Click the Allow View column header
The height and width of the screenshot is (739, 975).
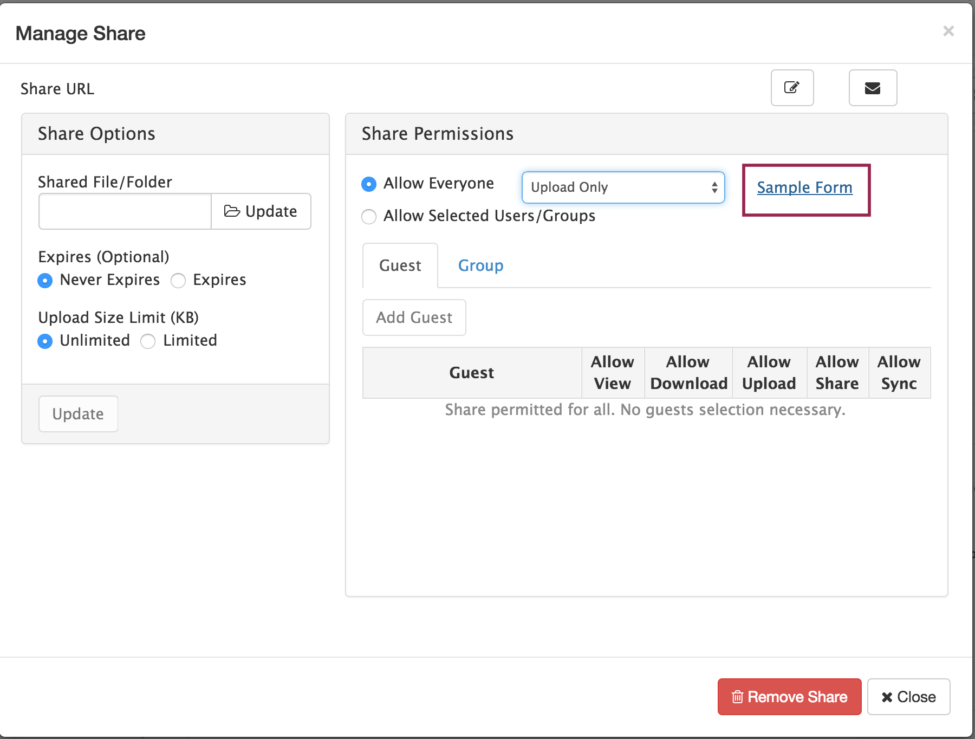coord(613,373)
